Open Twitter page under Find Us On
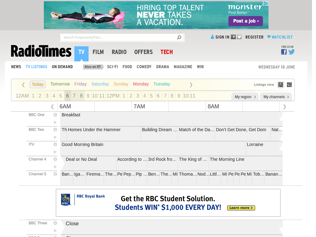Image resolution: width=316 pixels, height=237 pixels. (291, 52)
